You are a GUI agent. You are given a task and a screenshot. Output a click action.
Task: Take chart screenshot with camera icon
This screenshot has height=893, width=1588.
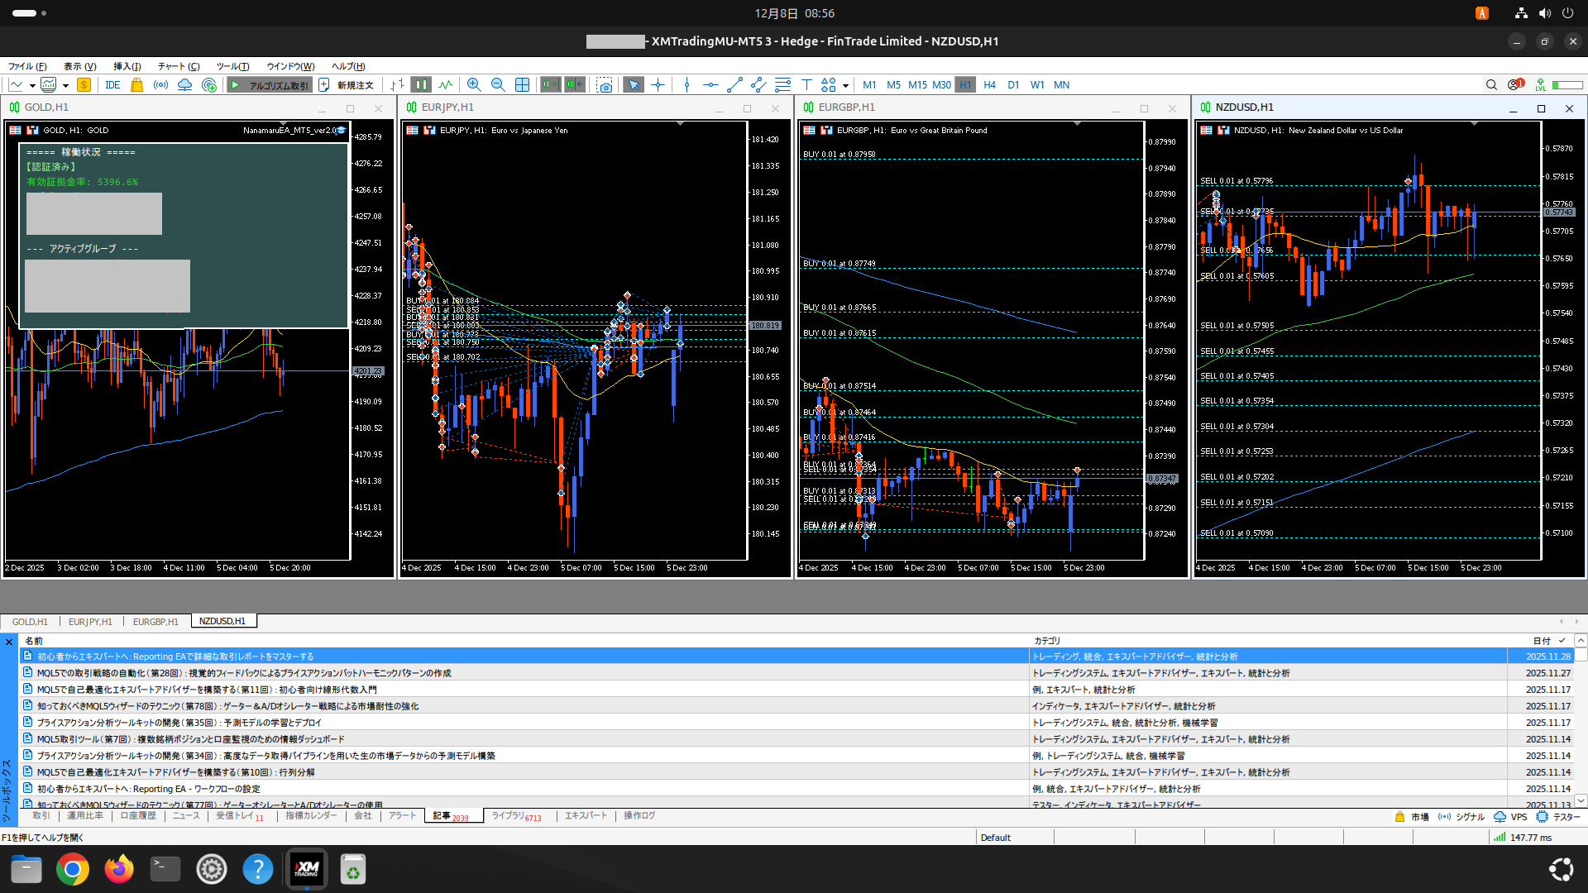pos(605,85)
